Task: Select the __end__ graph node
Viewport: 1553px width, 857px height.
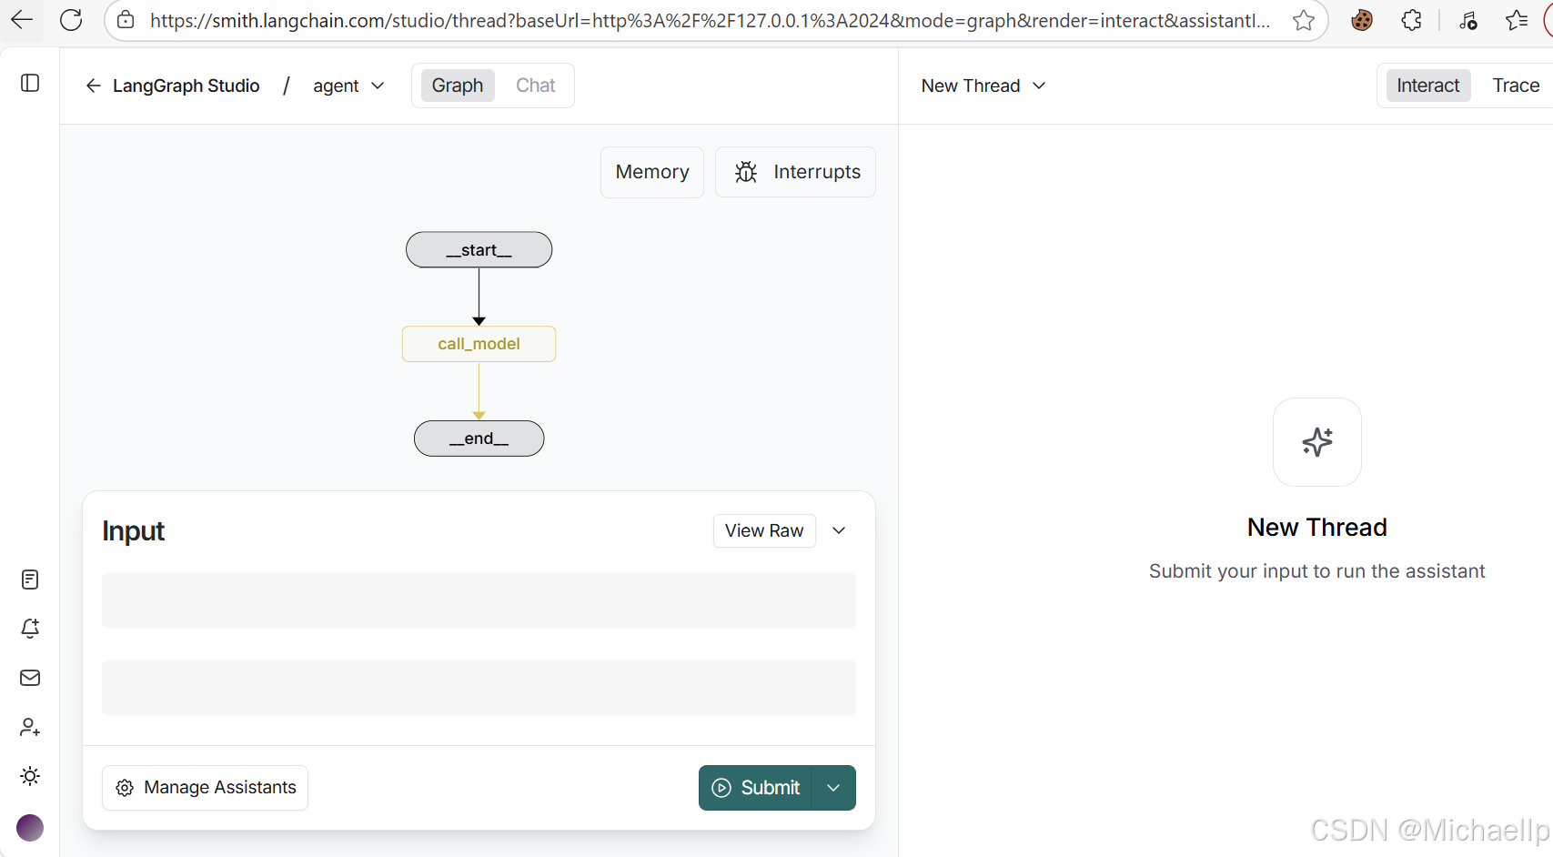Action: (x=479, y=439)
